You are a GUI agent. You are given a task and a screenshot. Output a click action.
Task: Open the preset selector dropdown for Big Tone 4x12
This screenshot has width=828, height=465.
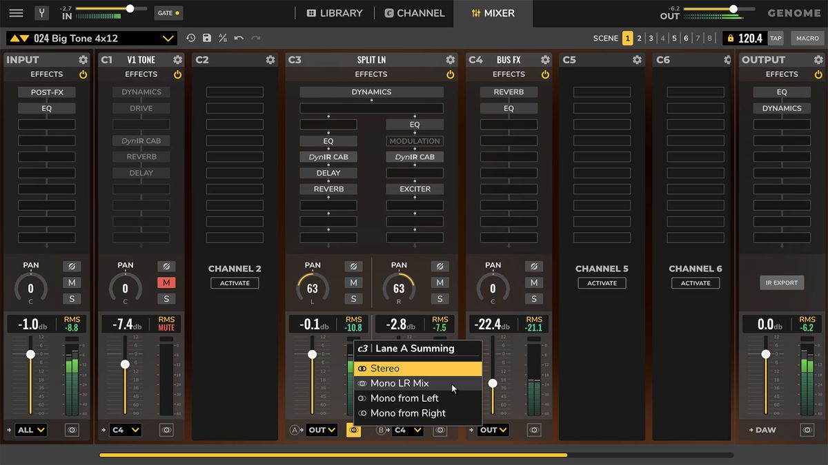(x=168, y=38)
